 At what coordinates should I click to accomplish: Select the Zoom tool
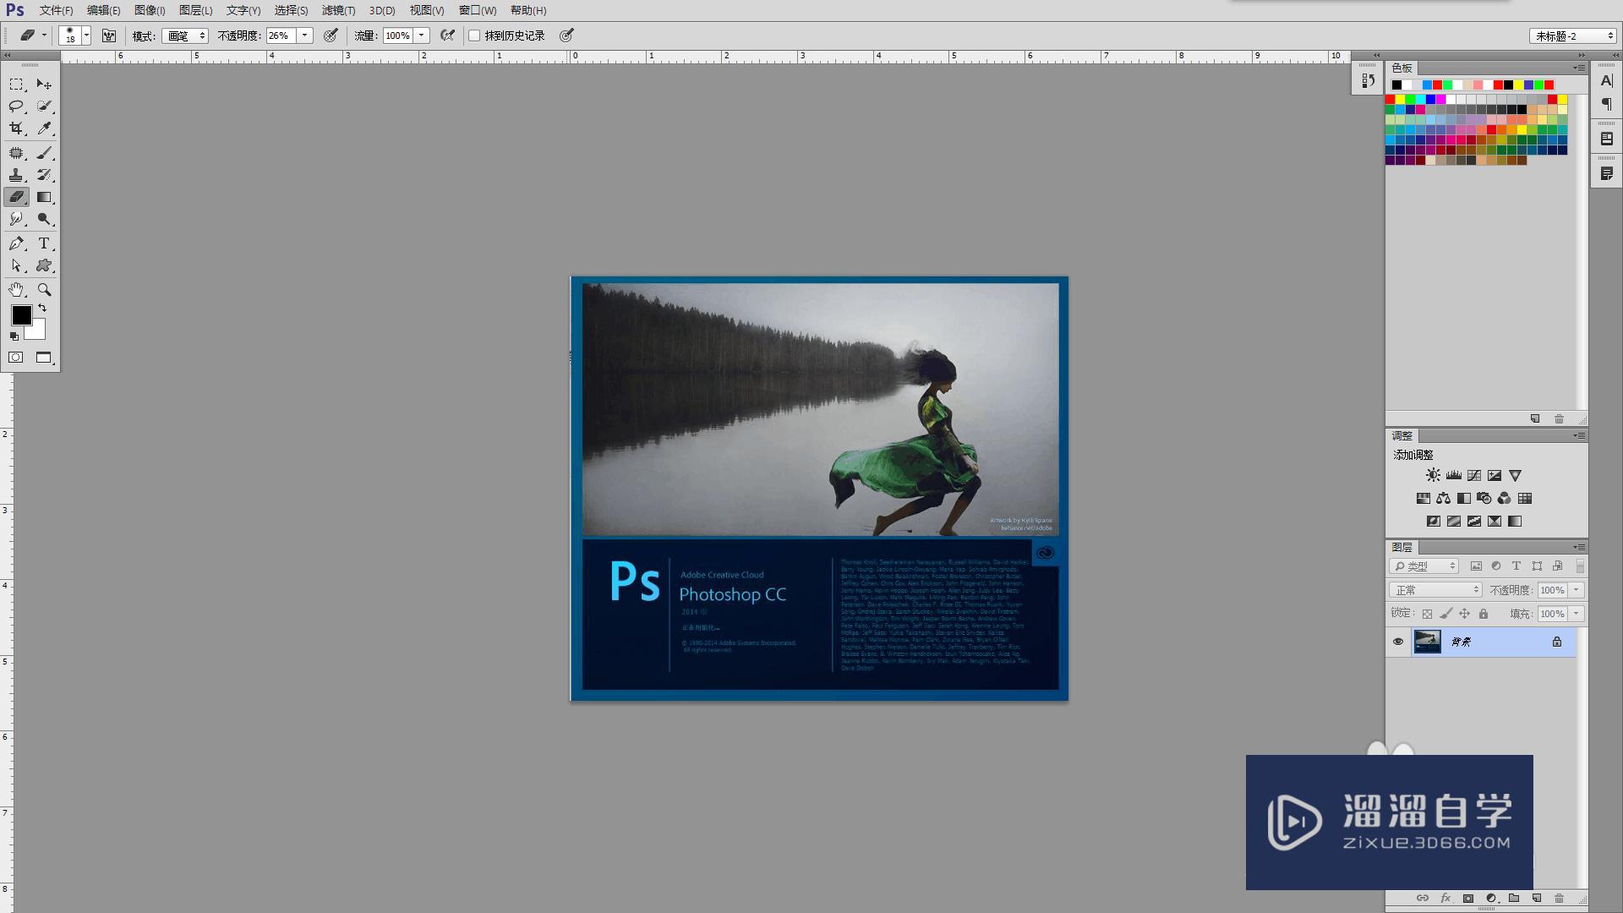[44, 290]
